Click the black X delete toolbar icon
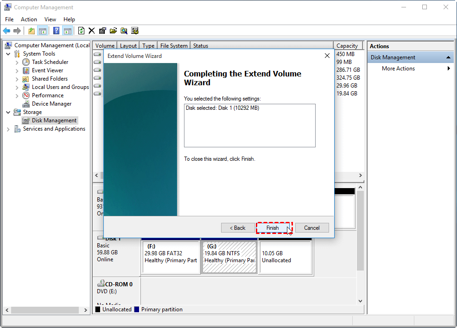This screenshot has height=328, width=457. (91, 31)
